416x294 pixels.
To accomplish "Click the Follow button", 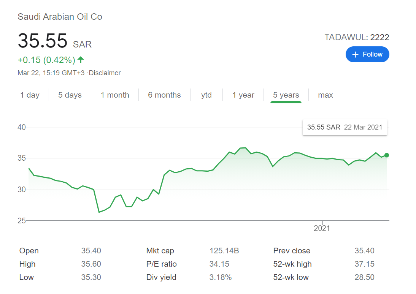I will (367, 54).
